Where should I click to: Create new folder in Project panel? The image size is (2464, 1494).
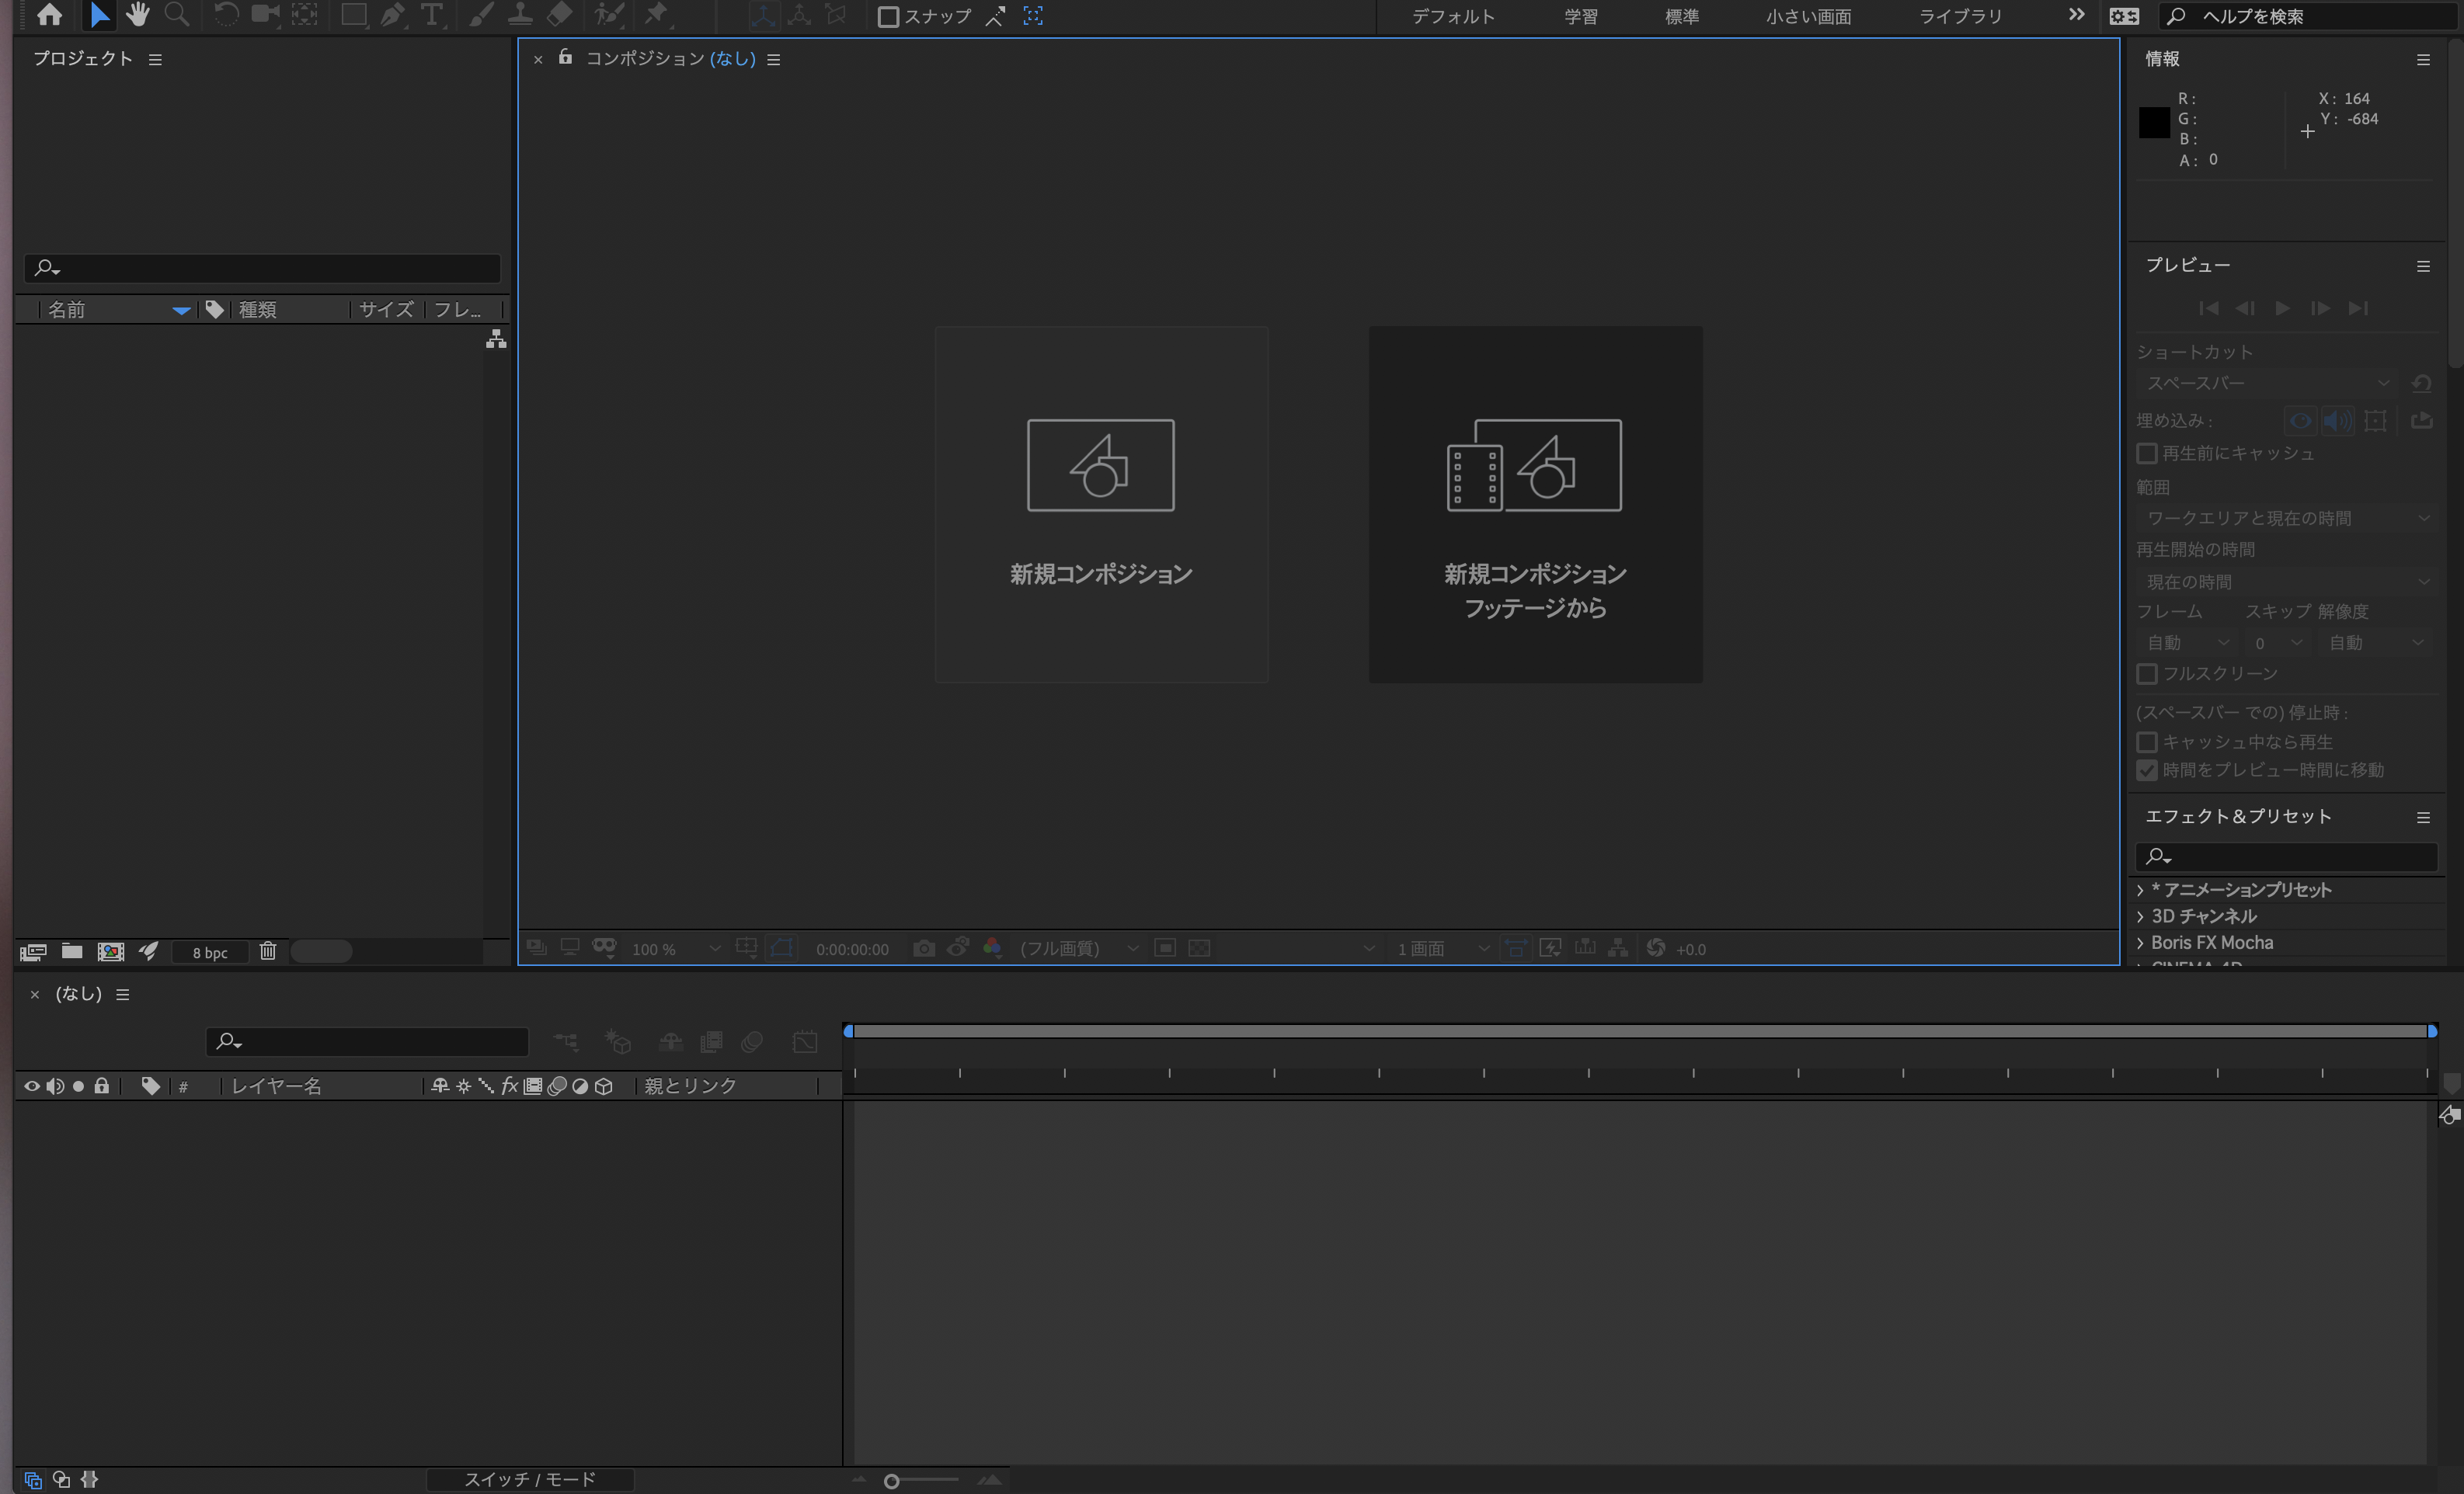(x=72, y=951)
